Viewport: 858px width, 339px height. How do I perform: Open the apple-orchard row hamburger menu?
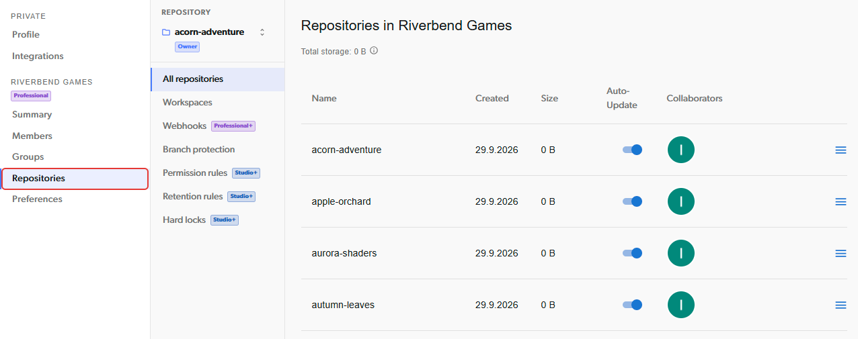tap(841, 201)
